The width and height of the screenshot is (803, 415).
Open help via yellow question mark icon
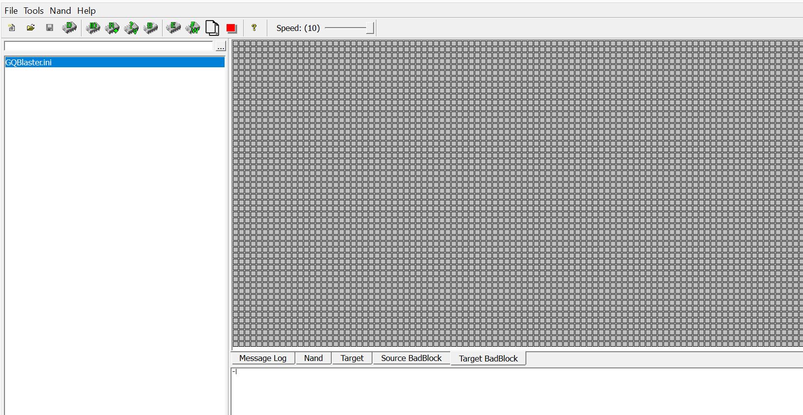[254, 28]
